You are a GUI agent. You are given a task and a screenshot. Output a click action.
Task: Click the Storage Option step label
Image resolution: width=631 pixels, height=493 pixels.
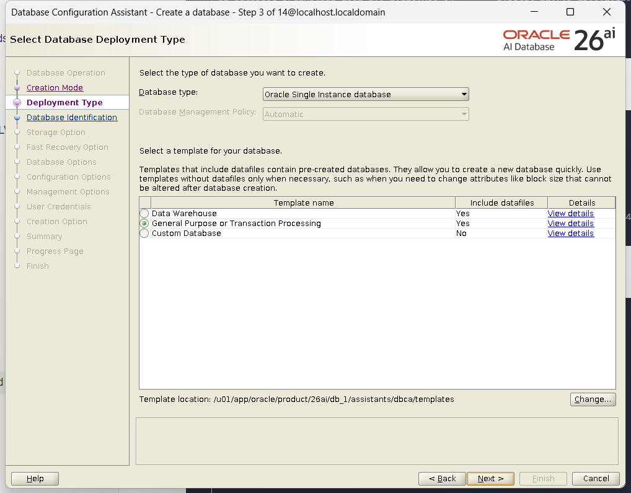tap(56, 133)
